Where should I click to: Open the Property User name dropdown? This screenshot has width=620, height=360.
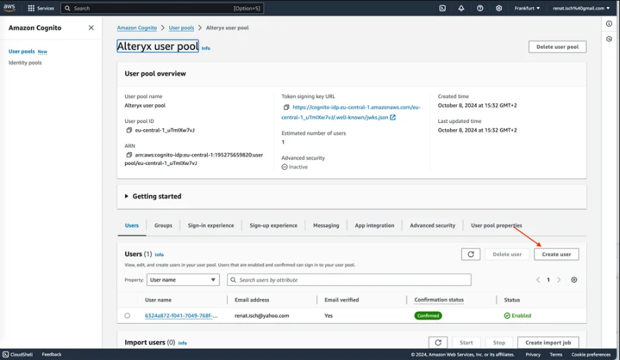182,280
